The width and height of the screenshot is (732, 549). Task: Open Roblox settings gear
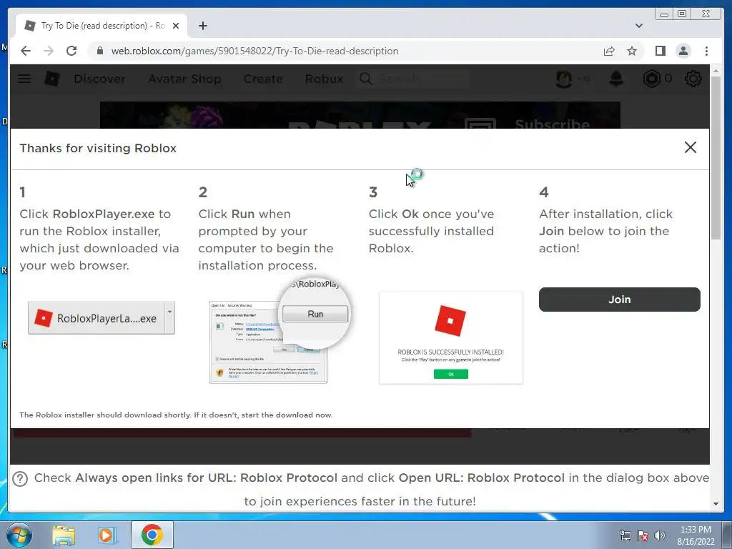(x=693, y=79)
